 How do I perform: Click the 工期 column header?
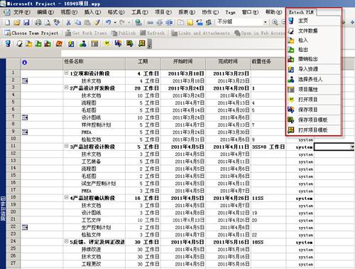[143, 63]
